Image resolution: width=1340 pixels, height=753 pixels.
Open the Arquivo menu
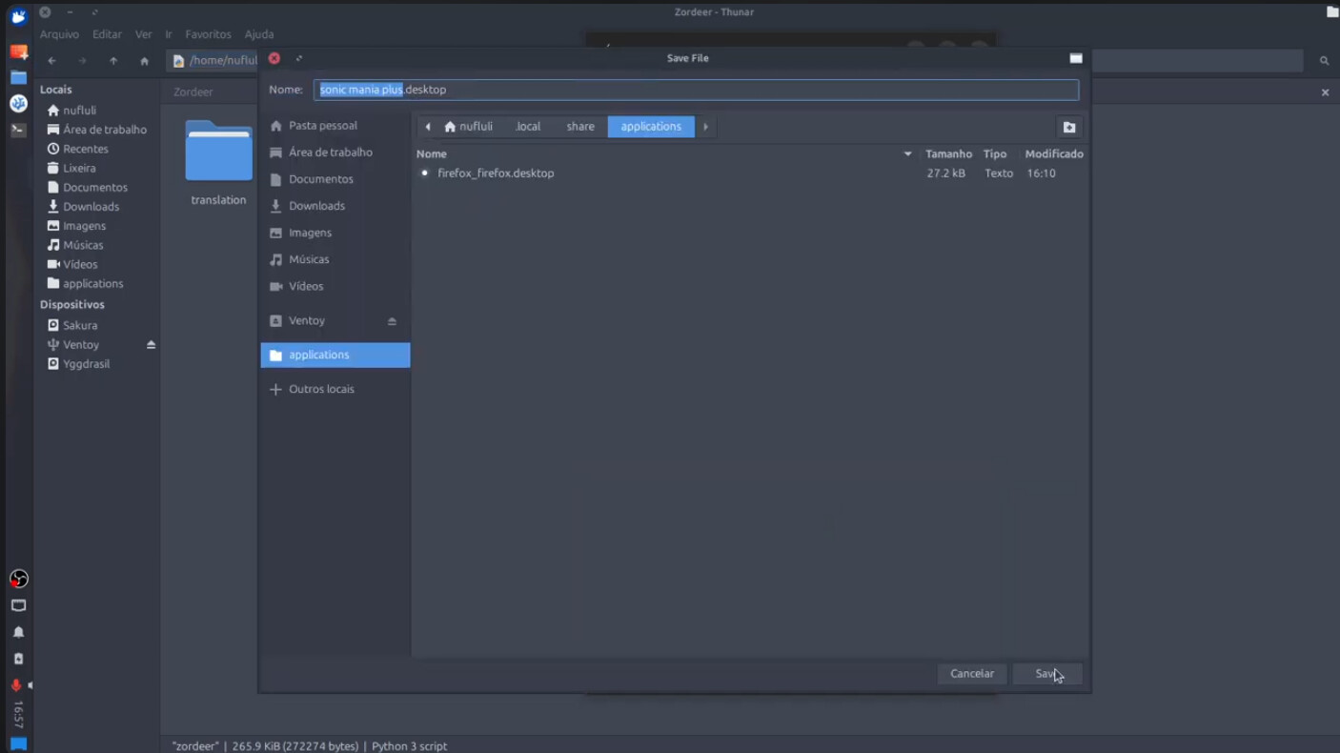pos(59,34)
